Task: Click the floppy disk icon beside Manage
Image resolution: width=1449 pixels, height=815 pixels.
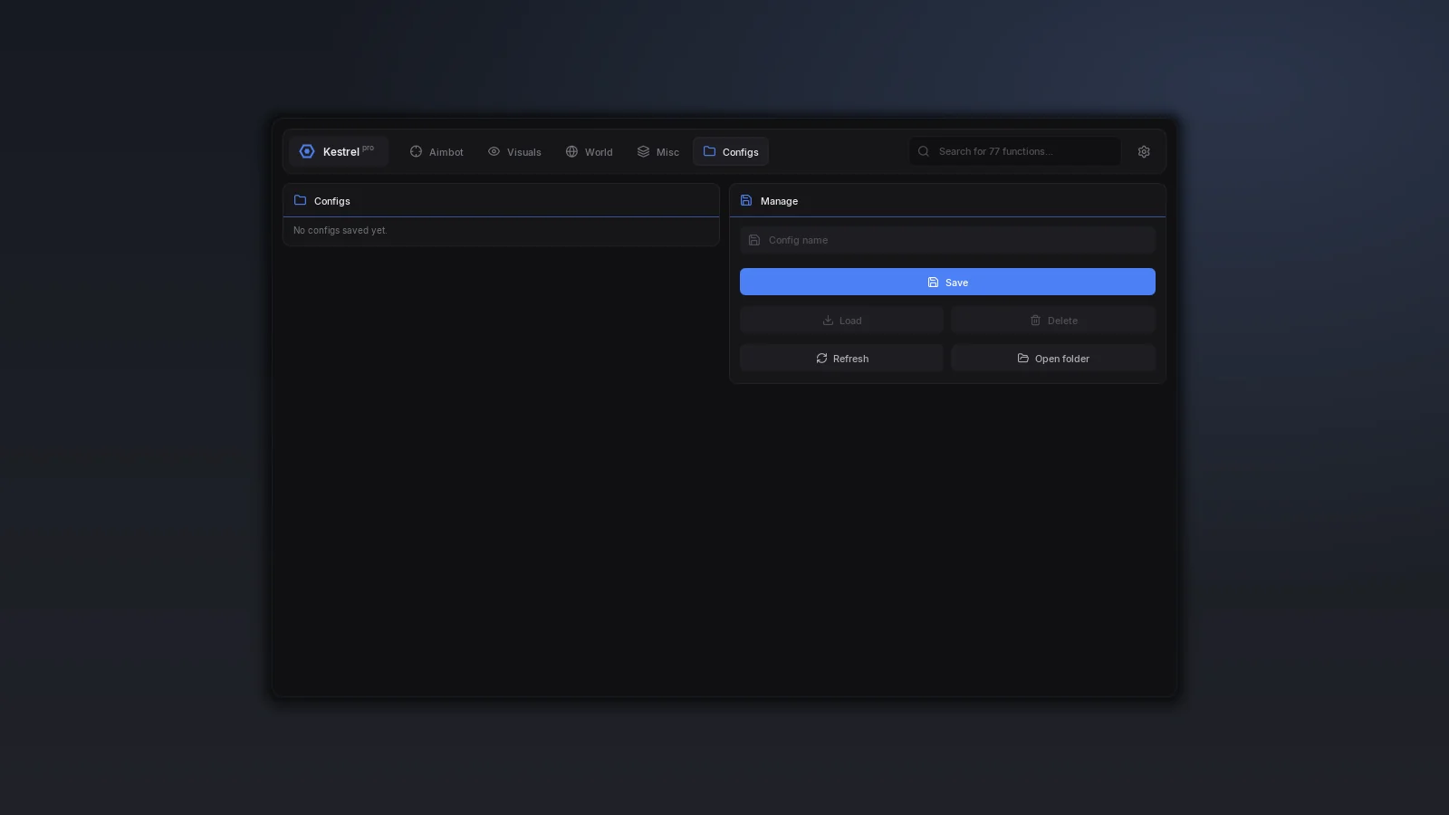Action: (746, 200)
